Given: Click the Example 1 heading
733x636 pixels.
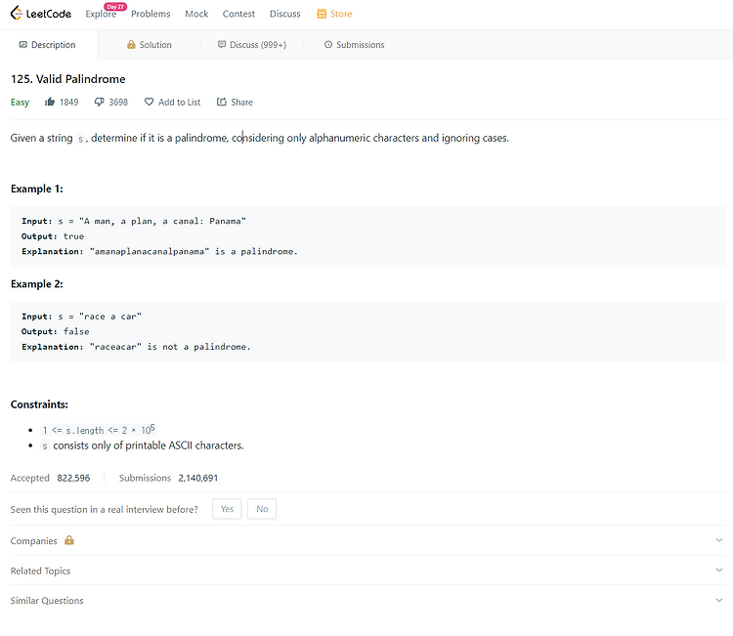Looking at the screenshot, I should point(37,189).
